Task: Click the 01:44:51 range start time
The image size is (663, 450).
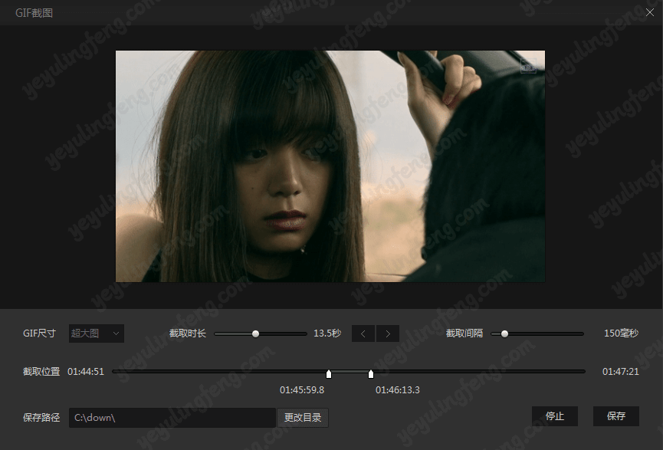Action: pos(86,371)
